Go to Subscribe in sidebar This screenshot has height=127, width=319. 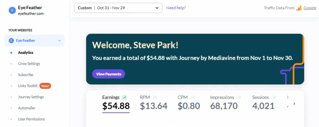[25, 75]
